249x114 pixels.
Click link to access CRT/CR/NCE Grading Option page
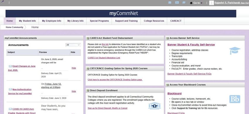pyautogui.click(x=115, y=80)
